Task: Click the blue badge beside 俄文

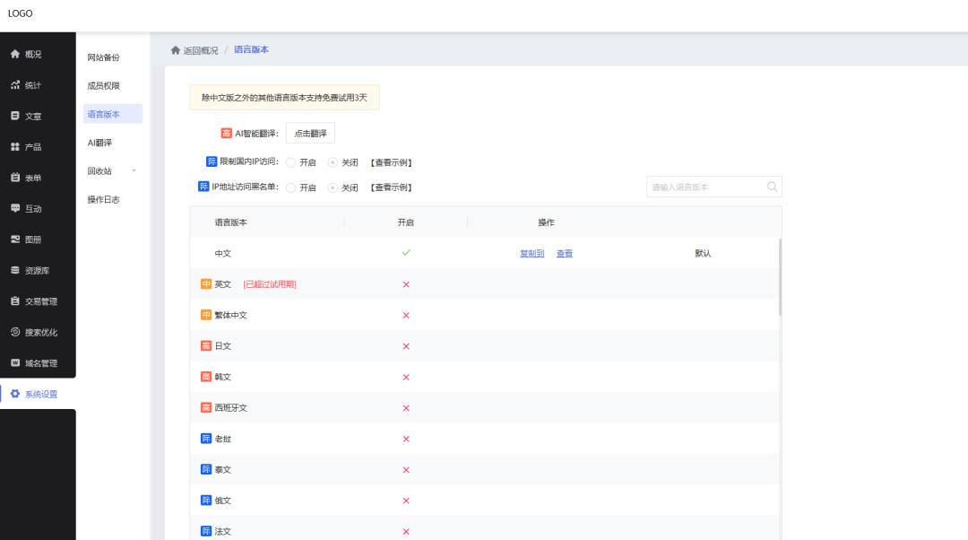Action: [206, 501]
